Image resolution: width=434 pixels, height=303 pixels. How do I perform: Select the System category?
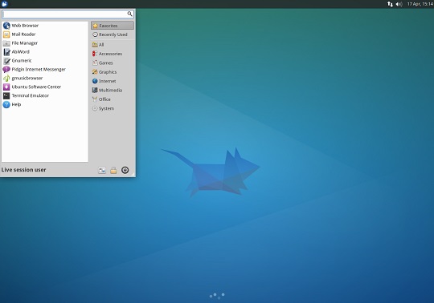[x=113, y=108]
